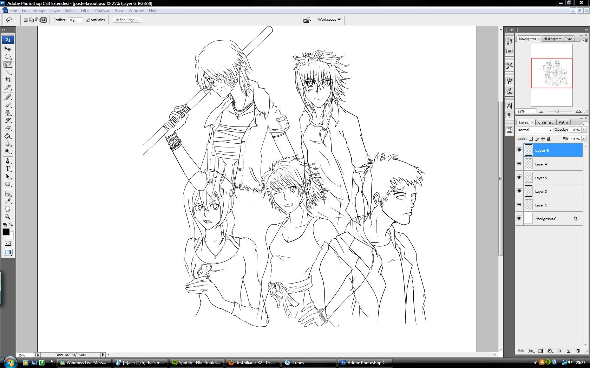Open the Fill slider arrow

pos(584,139)
